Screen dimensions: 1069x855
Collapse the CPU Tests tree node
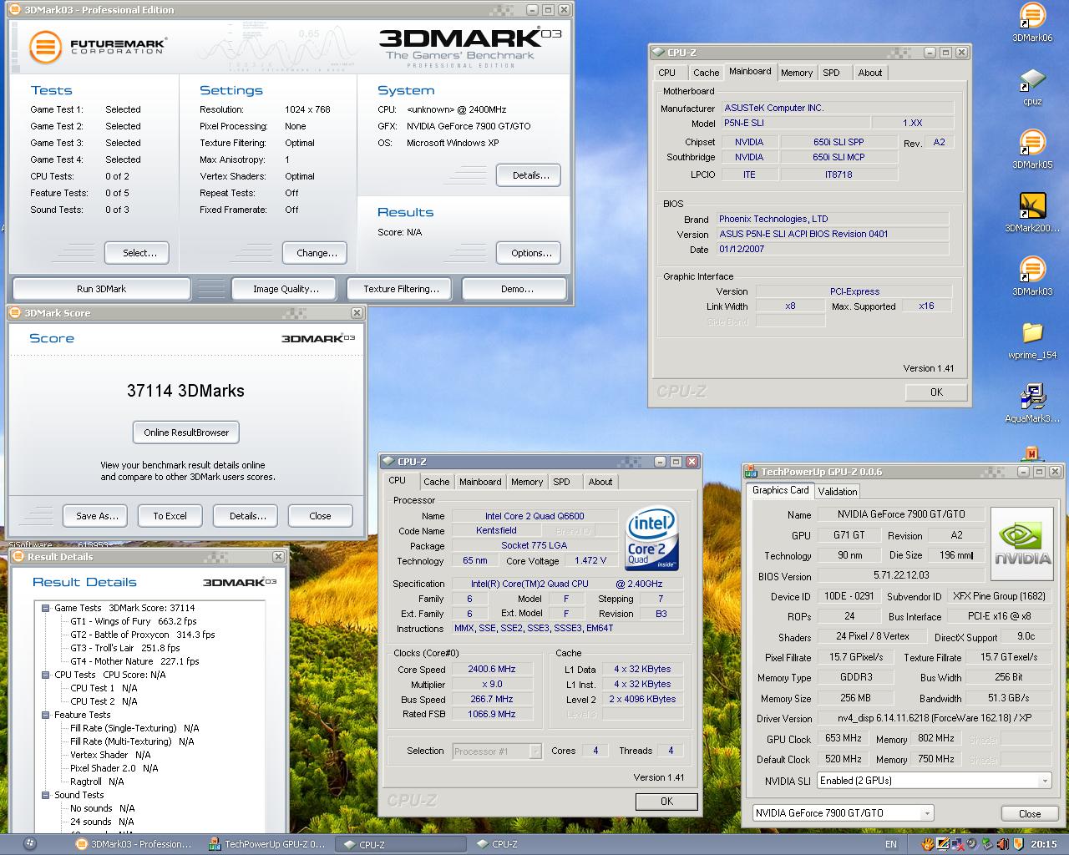coord(46,675)
